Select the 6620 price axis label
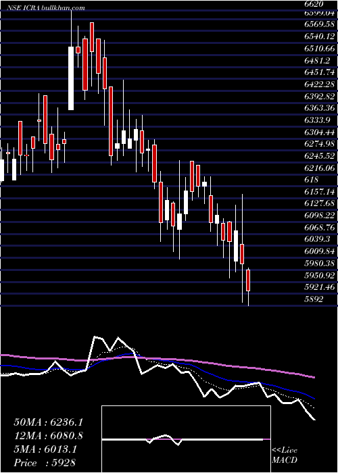 (x=314, y=4)
